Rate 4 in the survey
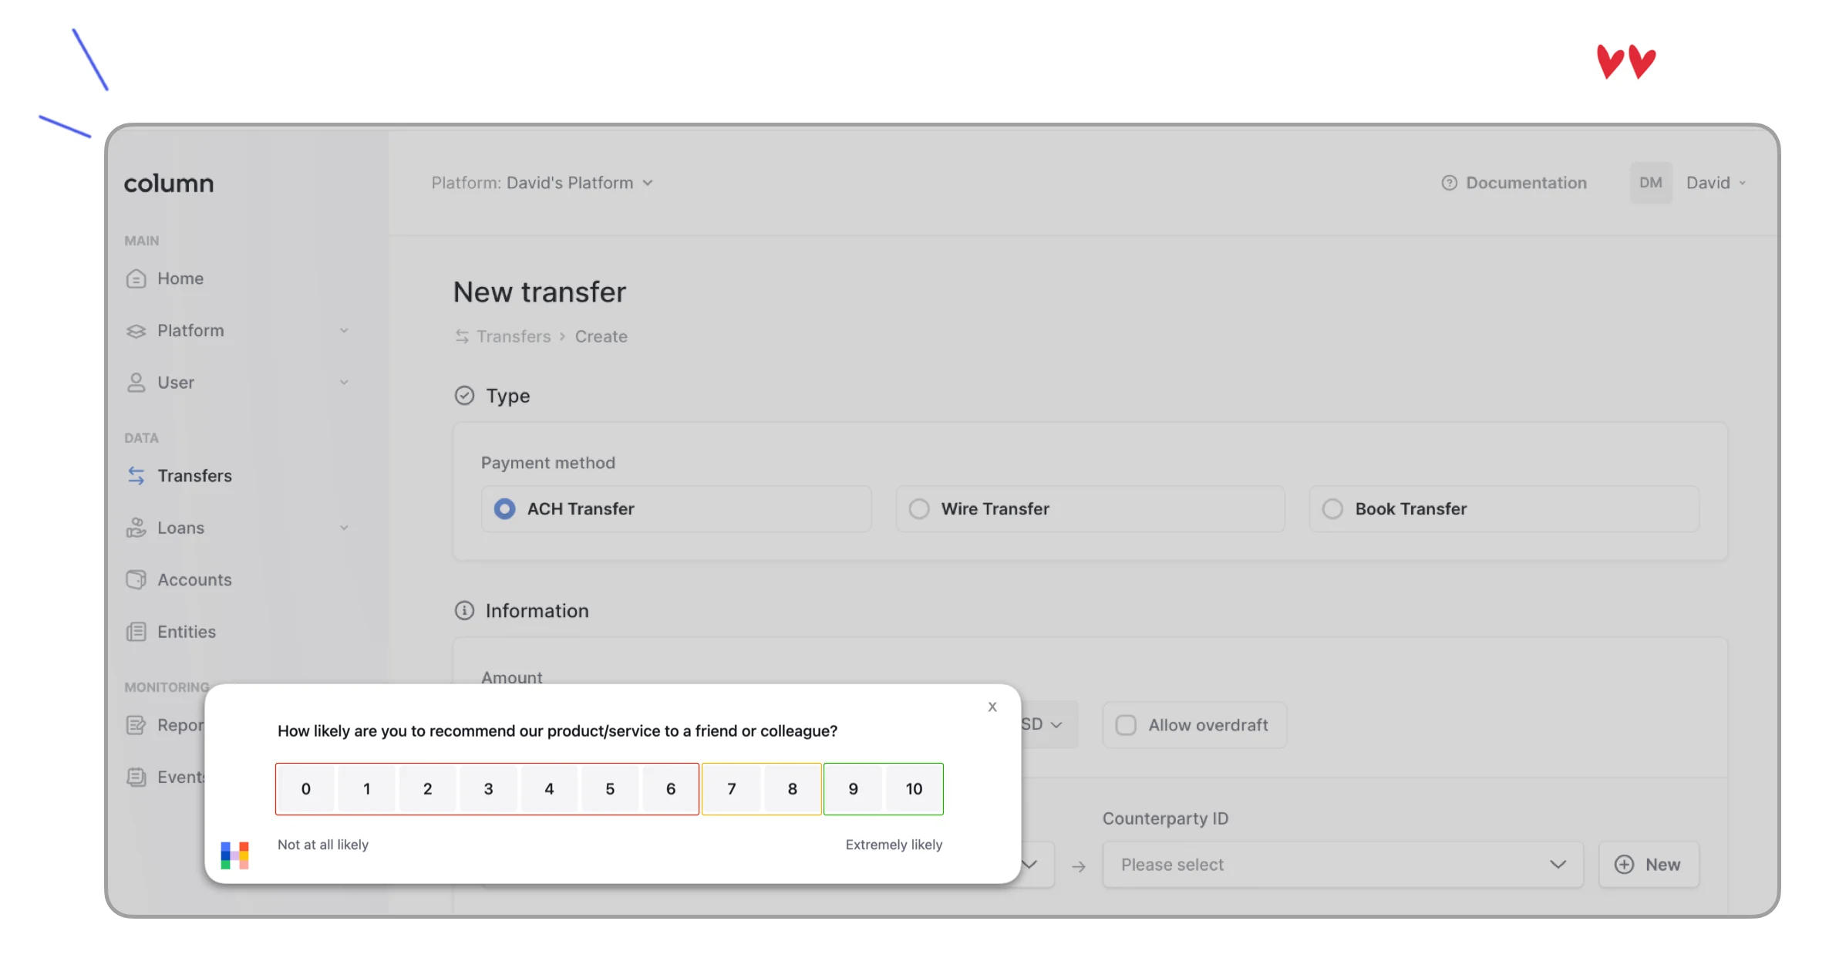This screenshot has height=975, width=1829. coord(549,789)
